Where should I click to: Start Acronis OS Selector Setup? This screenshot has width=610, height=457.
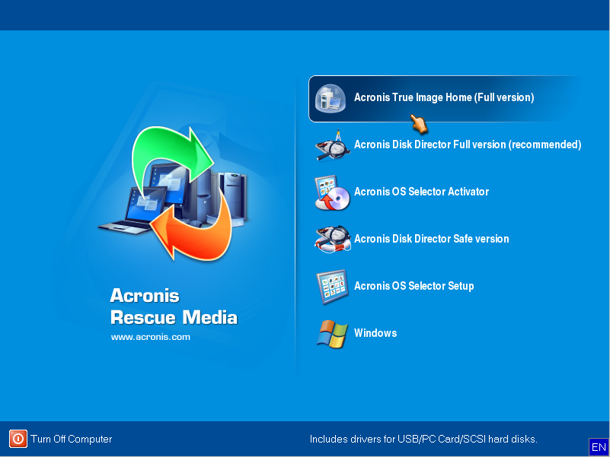[x=414, y=287]
